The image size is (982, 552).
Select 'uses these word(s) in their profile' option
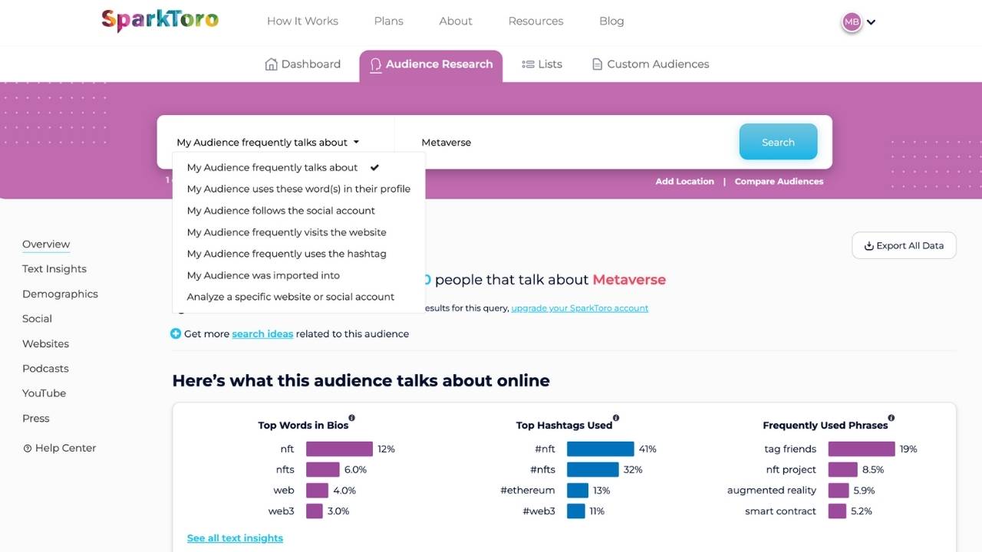click(x=298, y=189)
